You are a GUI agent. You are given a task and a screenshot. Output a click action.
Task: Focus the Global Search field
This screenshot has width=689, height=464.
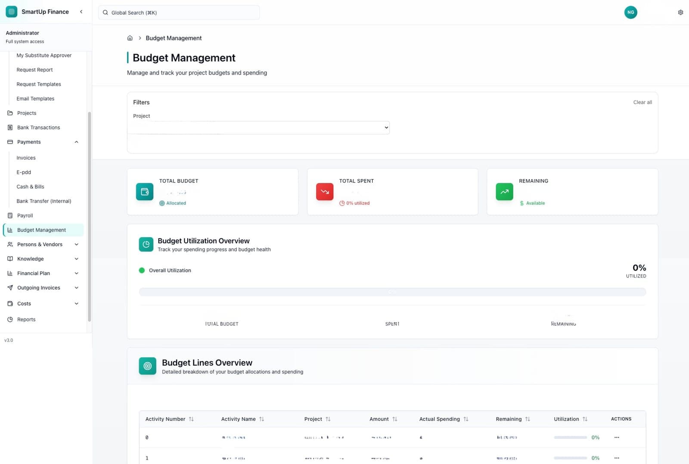point(179,12)
